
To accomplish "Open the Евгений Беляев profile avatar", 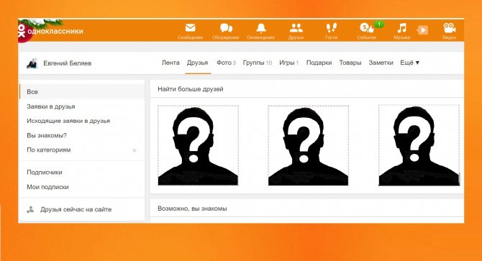I will (32, 63).
